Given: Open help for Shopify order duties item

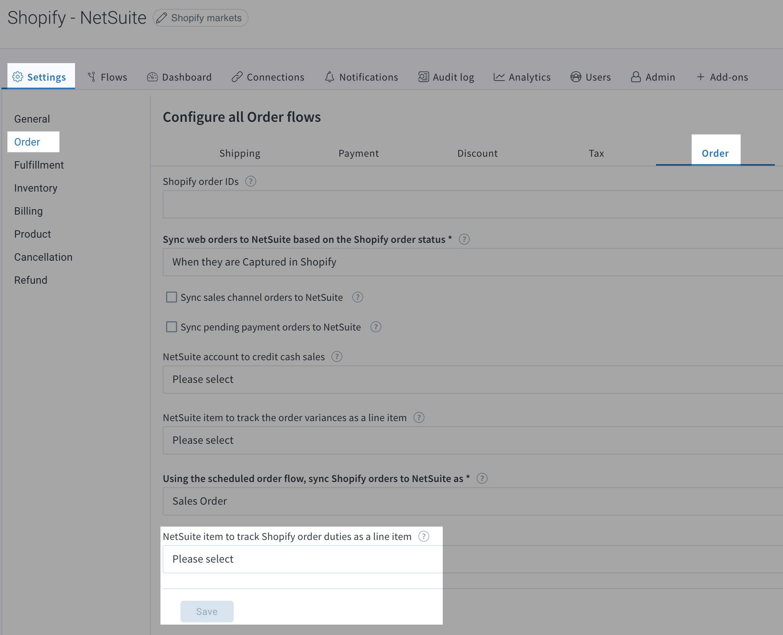Looking at the screenshot, I should pyautogui.click(x=424, y=536).
